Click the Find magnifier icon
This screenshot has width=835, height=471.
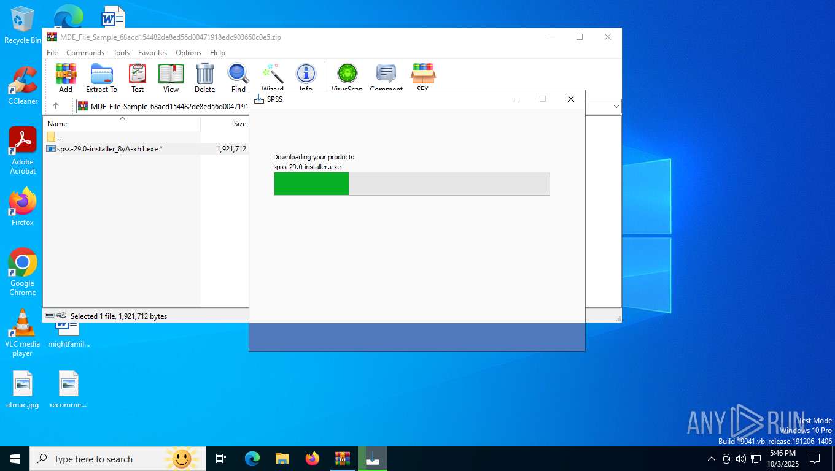[238, 78]
